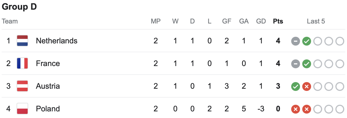This screenshot has height=118, width=347.
Task: Click France's green win checkmark icon
Action: [306, 64]
